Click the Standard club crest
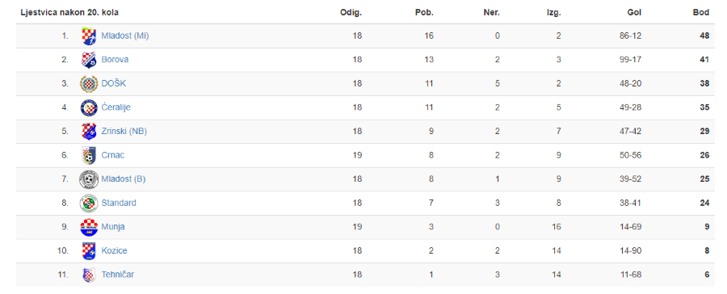The height and width of the screenshot is (294, 727). point(89,203)
